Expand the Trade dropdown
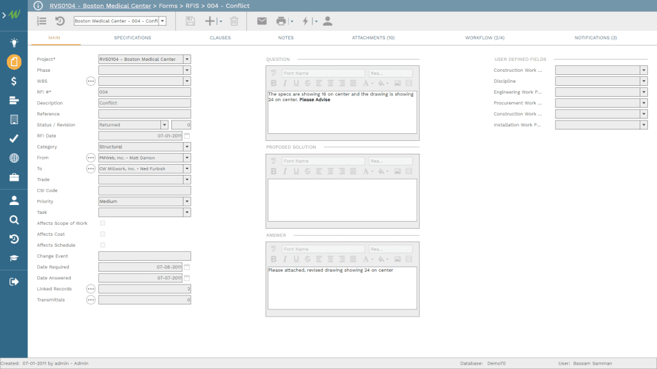Screen dimensions: 657x369 point(187,179)
